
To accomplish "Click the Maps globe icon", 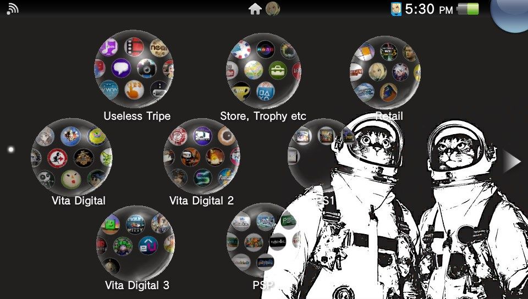I will [254, 70].
